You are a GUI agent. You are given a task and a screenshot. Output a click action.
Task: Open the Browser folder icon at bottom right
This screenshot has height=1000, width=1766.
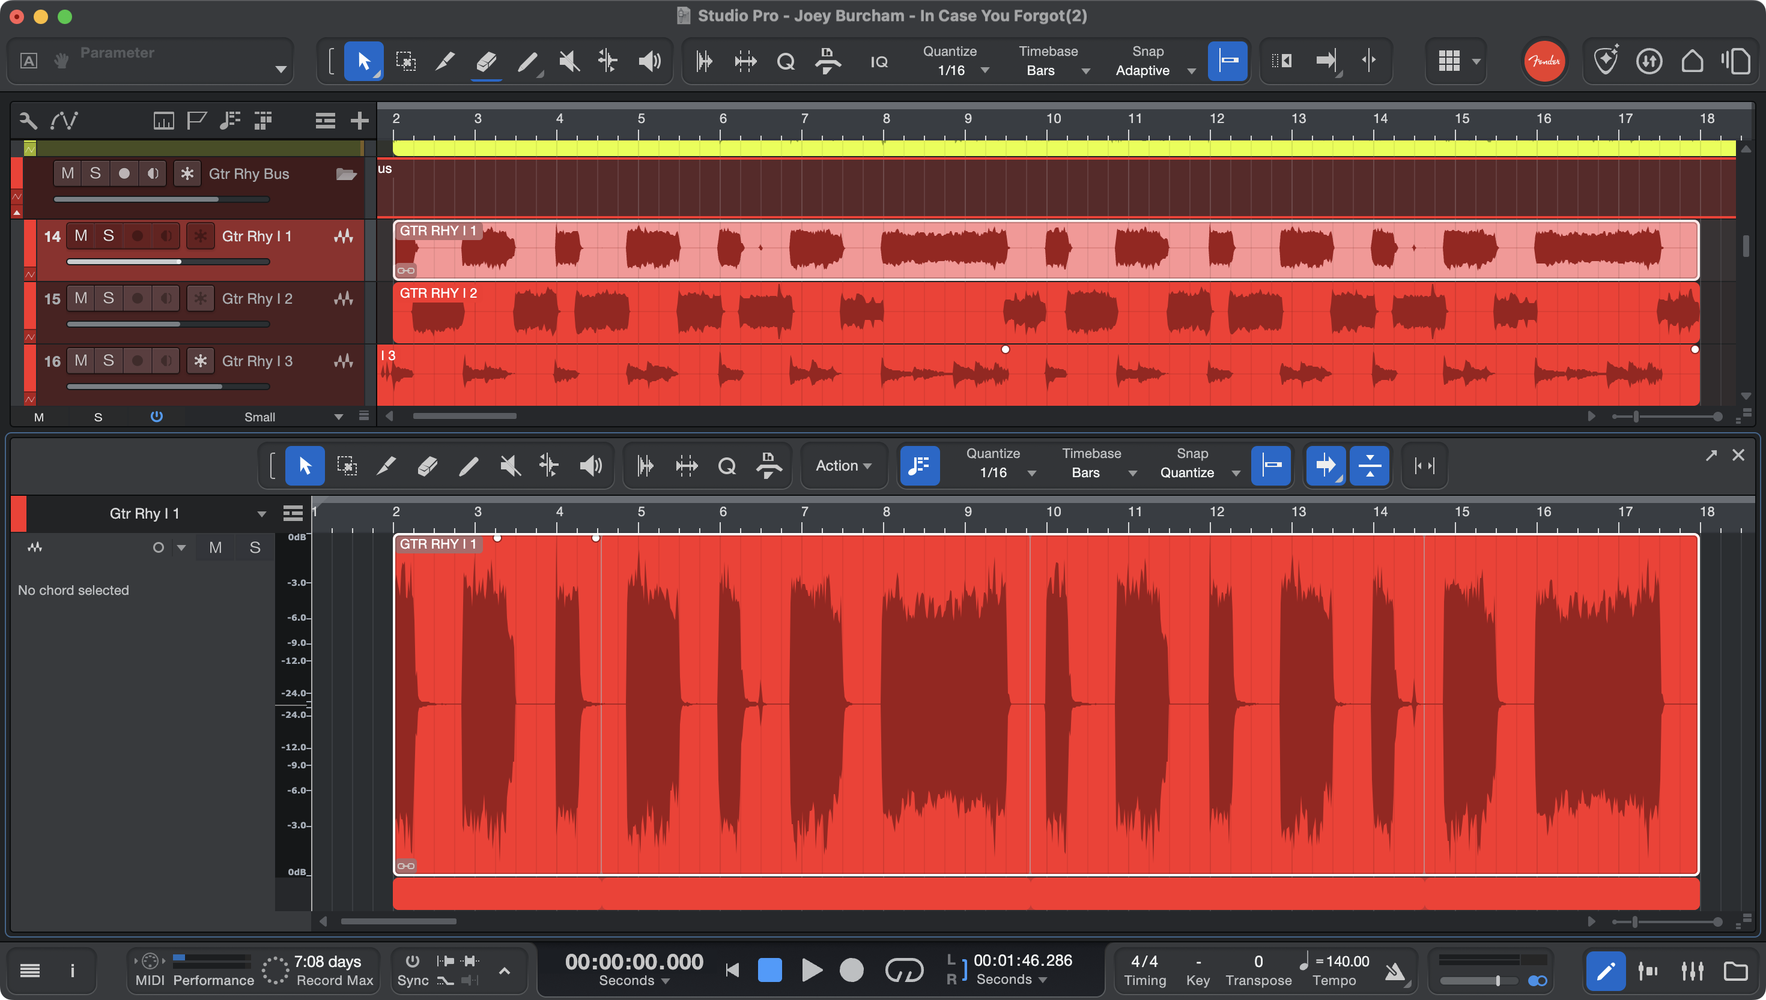pos(1735,971)
